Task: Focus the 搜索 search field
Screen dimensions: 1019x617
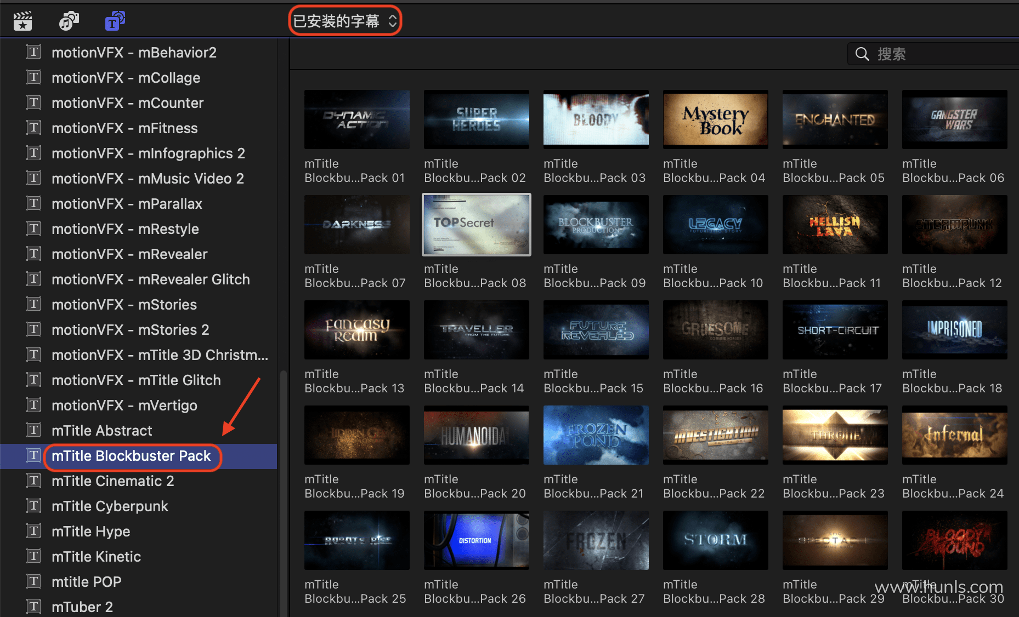Action: pos(933,54)
